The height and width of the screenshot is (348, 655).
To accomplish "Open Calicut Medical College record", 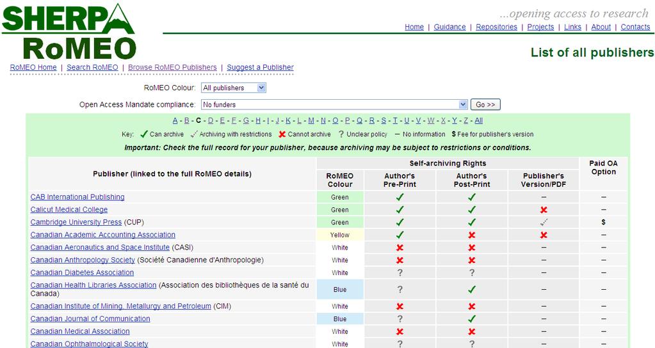I will tap(69, 209).
